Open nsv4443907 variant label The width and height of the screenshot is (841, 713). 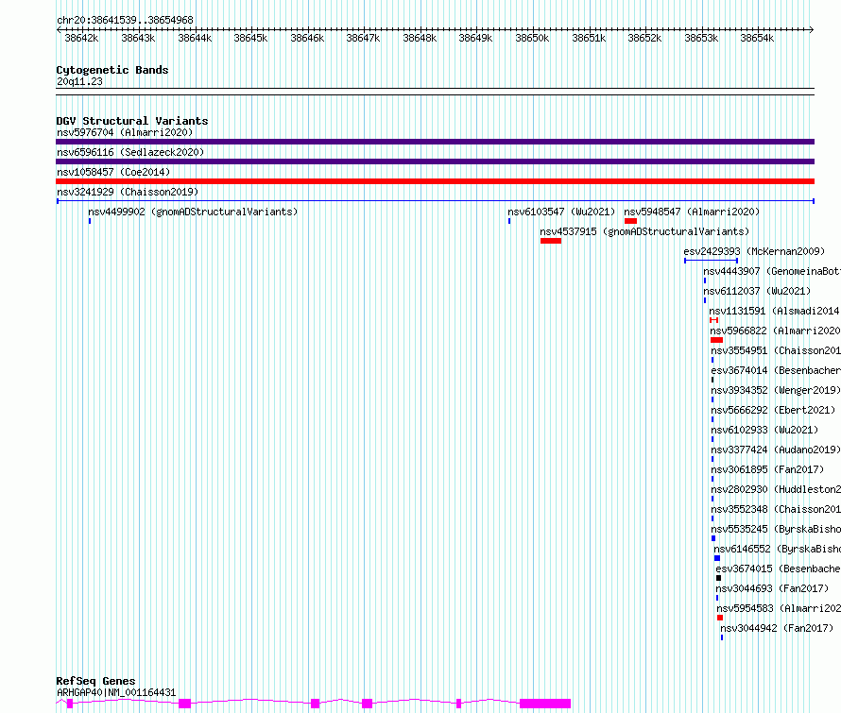coord(772,271)
